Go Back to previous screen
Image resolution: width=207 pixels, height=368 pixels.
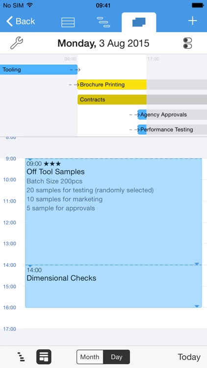(x=21, y=21)
